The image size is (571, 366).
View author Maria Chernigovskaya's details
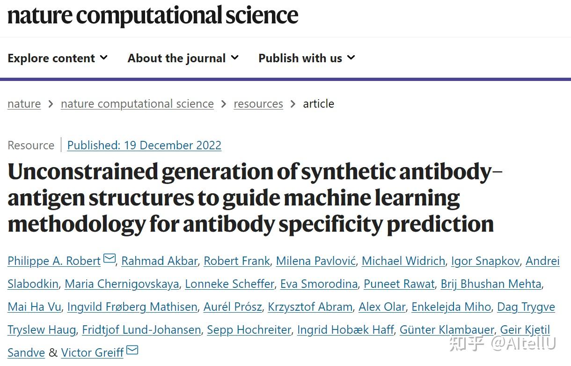(122, 284)
